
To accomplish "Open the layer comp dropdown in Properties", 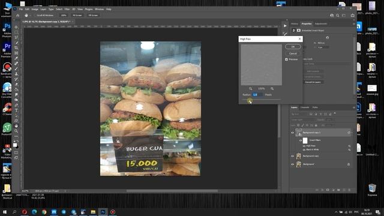I will click(x=327, y=64).
